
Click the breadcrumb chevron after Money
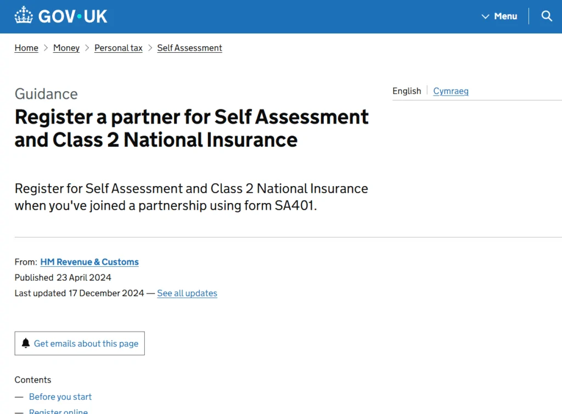tap(87, 48)
